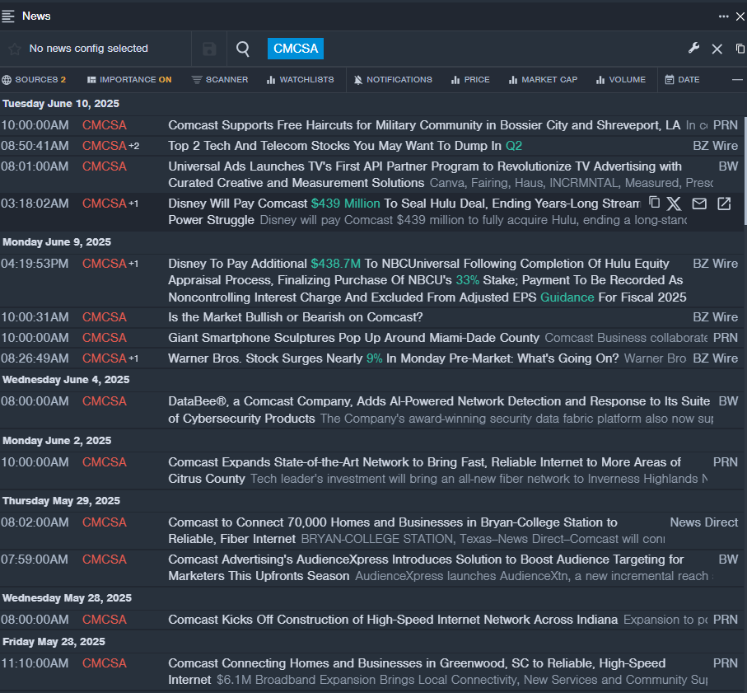Toggle Importance ON filter

pyautogui.click(x=129, y=80)
